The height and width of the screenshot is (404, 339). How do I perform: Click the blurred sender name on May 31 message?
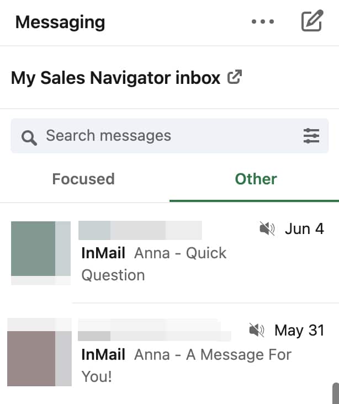pyautogui.click(x=155, y=330)
